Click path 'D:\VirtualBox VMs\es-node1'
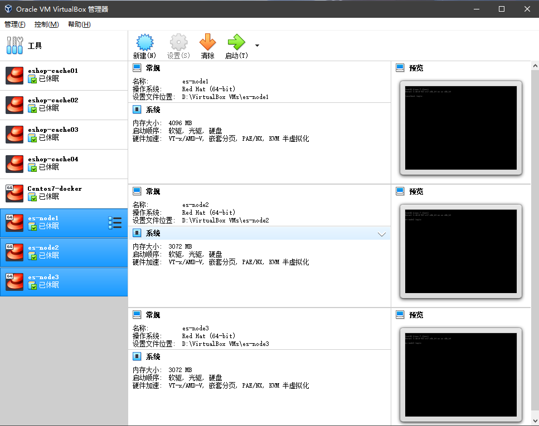The height and width of the screenshot is (426, 539). pyautogui.click(x=225, y=97)
